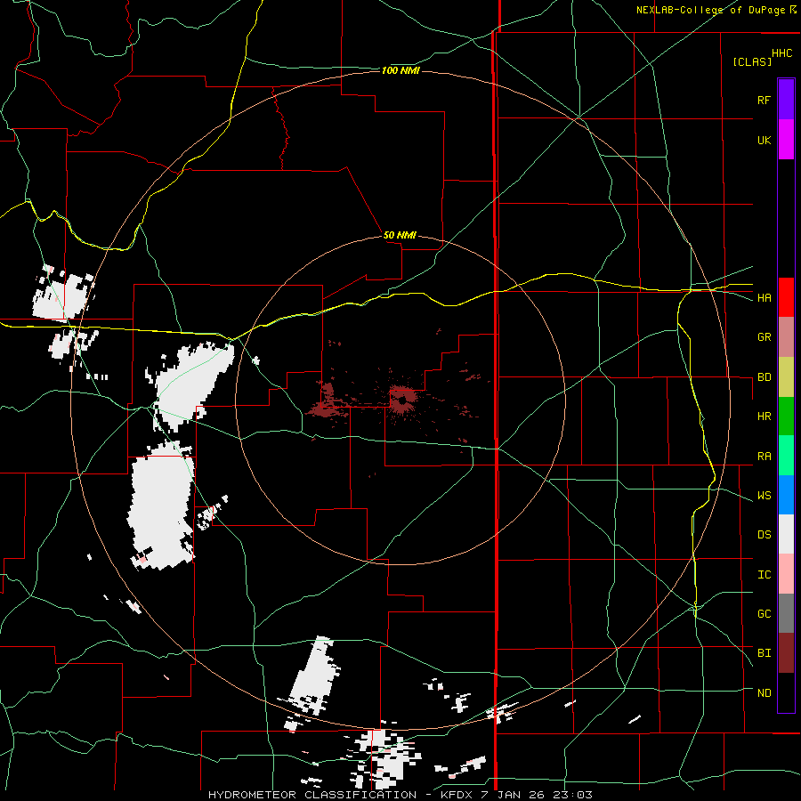Click the DS legend label
The height and width of the screenshot is (801, 801).
coord(764,535)
